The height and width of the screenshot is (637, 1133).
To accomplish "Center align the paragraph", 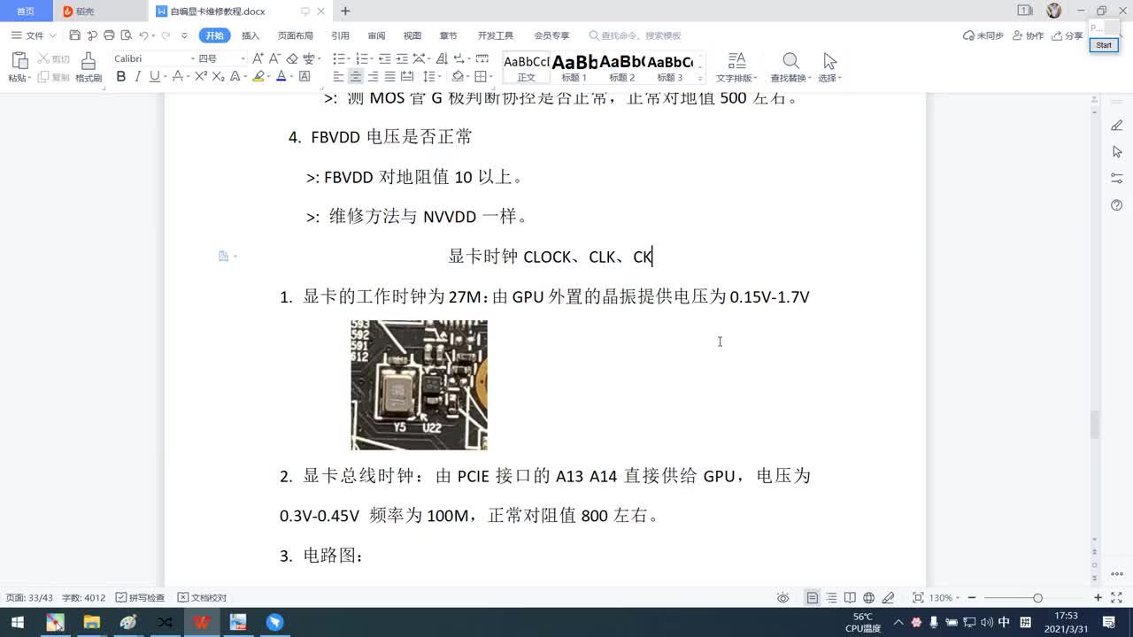I will (356, 77).
